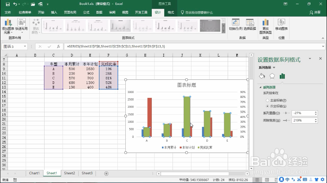Click Switch Row/Column button
This screenshot has height=183, width=327.
pyautogui.click(x=236, y=24)
